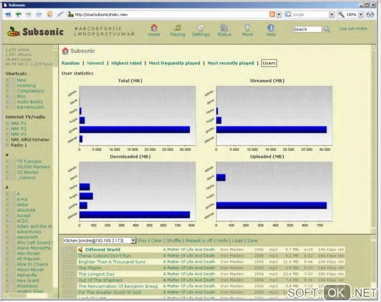The image size is (381, 302).
Task: Click the home icon beside Subsonic heading
Action: [65, 51]
